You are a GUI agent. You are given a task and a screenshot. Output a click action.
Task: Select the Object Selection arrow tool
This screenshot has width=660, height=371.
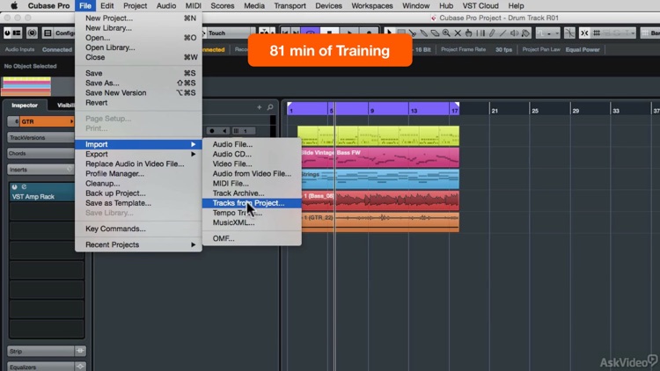click(x=389, y=33)
